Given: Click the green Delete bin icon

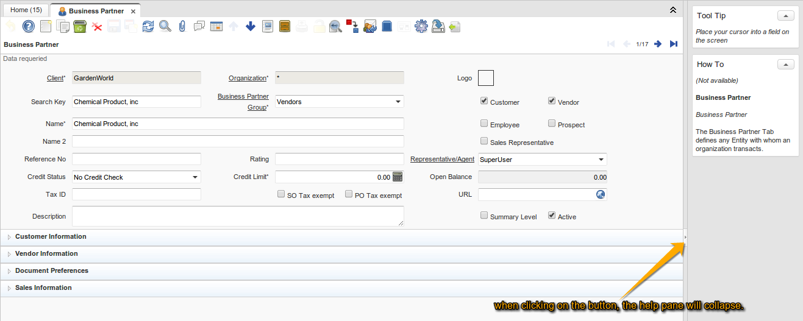Looking at the screenshot, I should 79,26.
